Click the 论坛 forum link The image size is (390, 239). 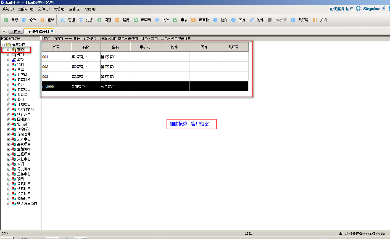[350, 9]
